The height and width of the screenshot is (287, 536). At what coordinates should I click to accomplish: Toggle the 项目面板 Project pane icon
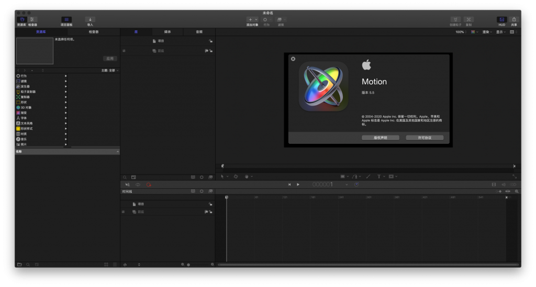tap(66, 20)
